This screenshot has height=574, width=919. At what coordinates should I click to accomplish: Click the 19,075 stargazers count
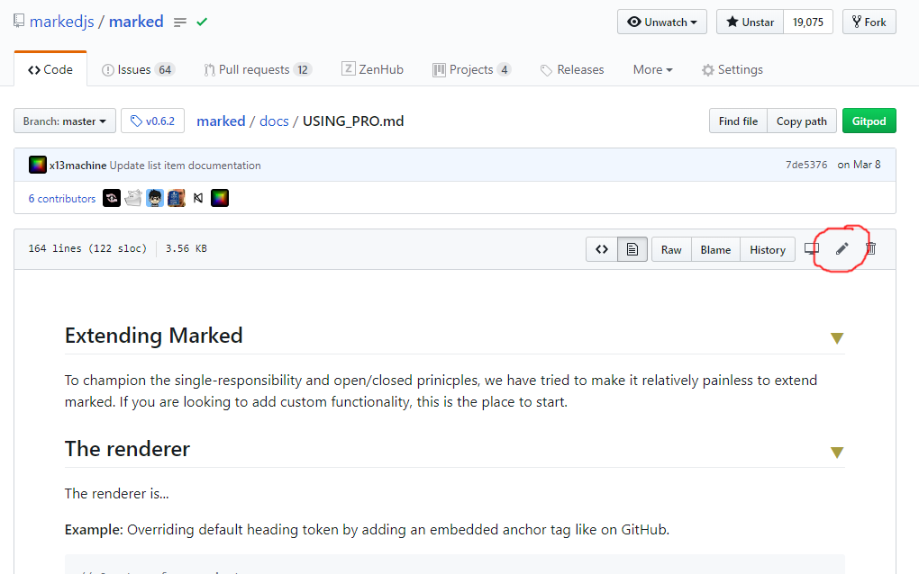[x=808, y=22]
